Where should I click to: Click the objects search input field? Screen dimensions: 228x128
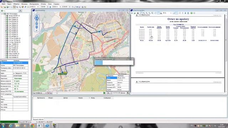pyautogui.click(x=12, y=11)
